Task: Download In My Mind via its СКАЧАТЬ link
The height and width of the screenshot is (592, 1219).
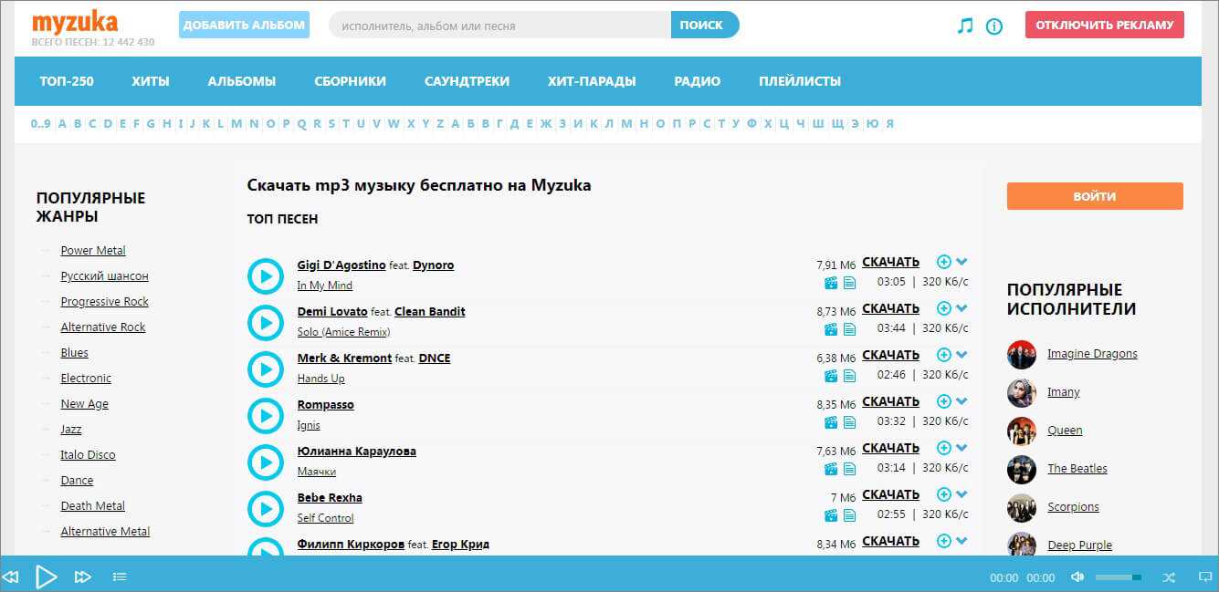Action: (890, 262)
